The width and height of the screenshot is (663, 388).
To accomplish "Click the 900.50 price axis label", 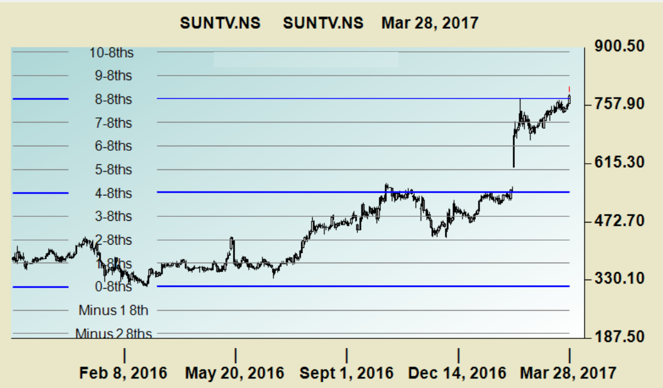I will click(x=620, y=46).
